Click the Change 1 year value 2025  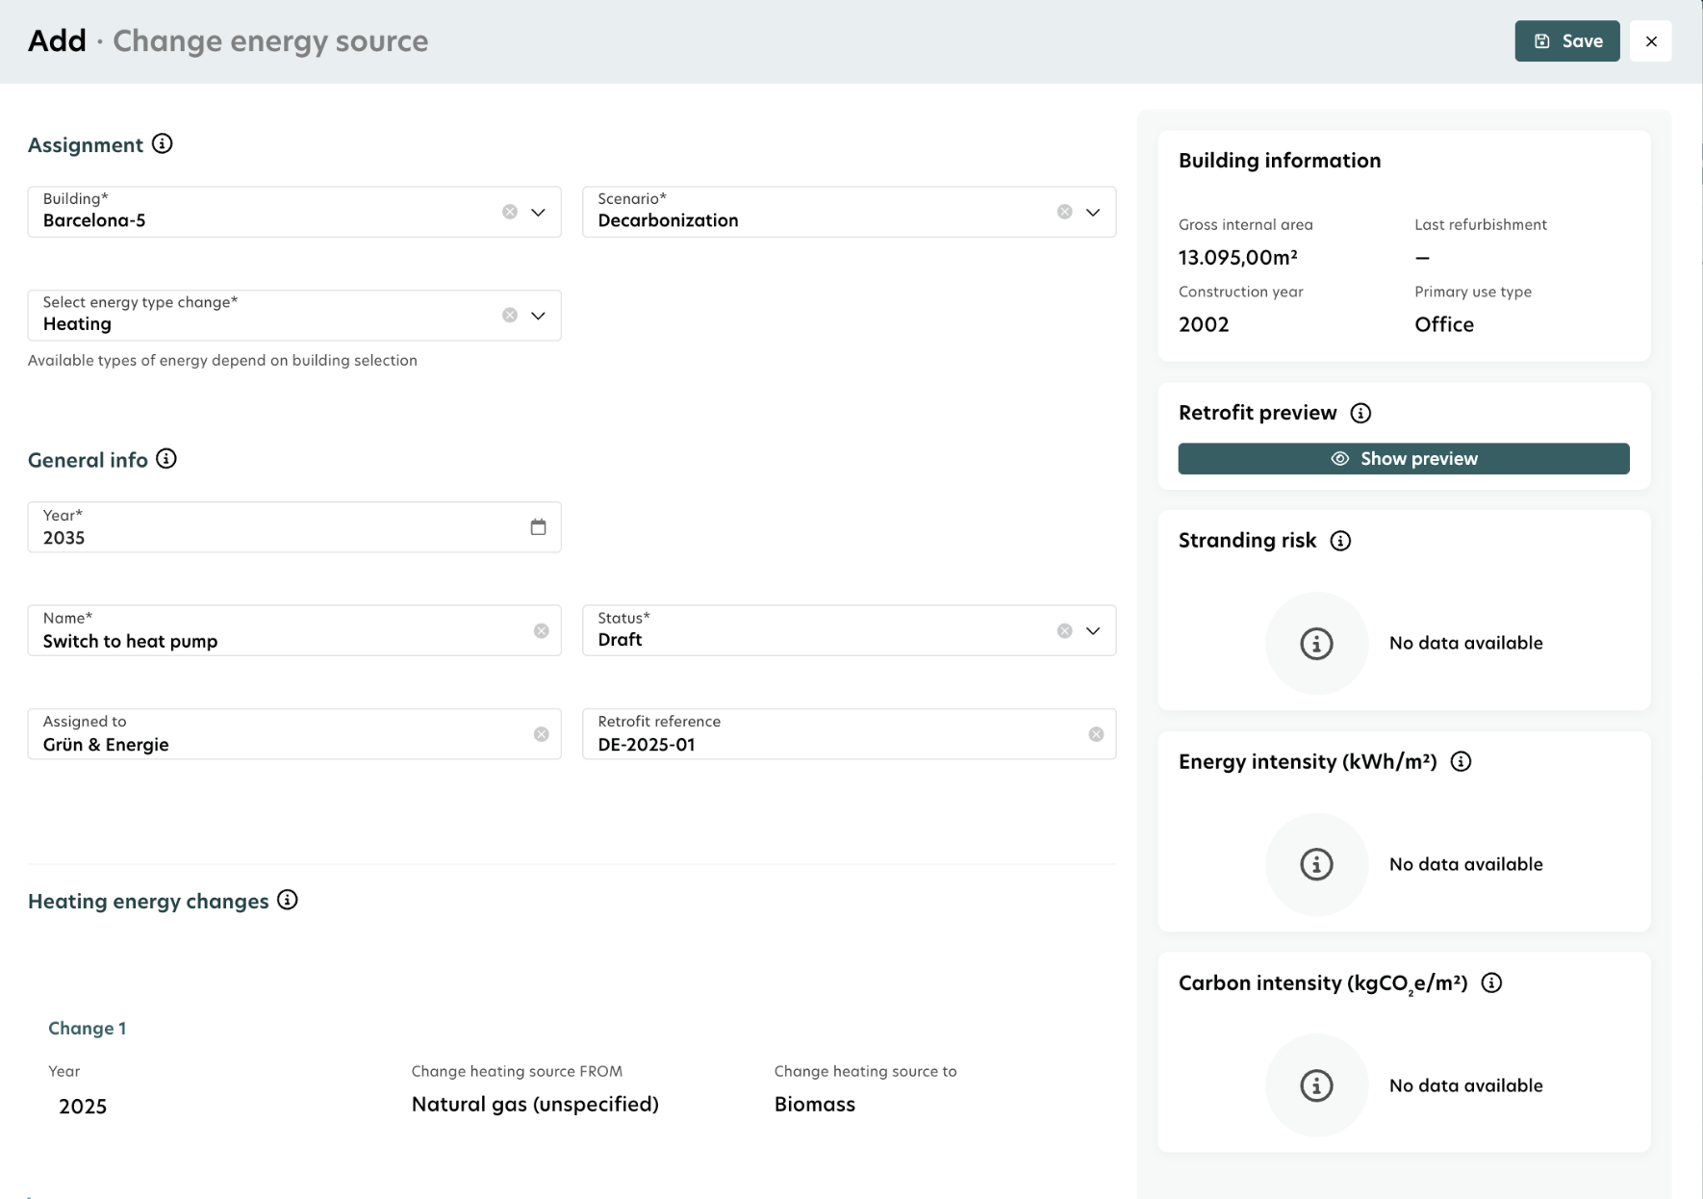pyautogui.click(x=83, y=1107)
